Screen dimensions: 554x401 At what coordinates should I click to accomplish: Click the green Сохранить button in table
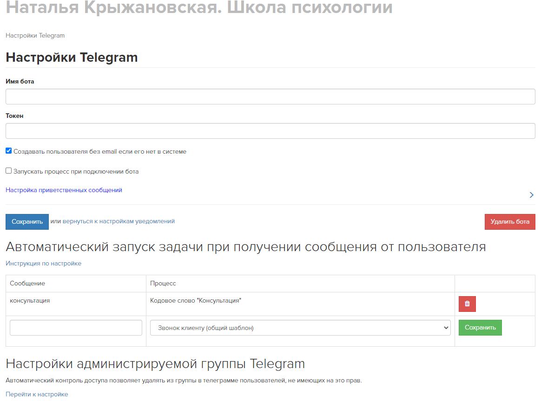pyautogui.click(x=480, y=328)
